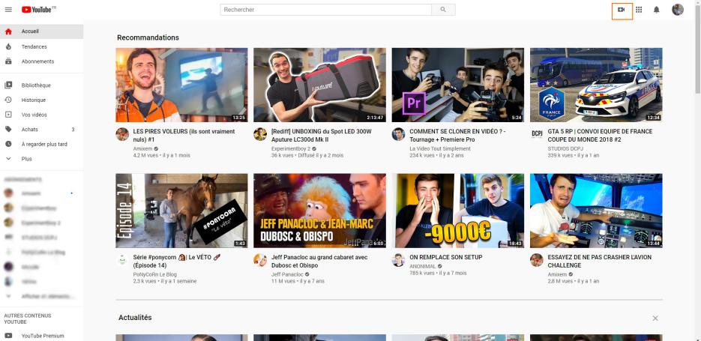Screen dimensions: 701x341
Task: Click the Rechercher search field
Action: tap(326, 10)
